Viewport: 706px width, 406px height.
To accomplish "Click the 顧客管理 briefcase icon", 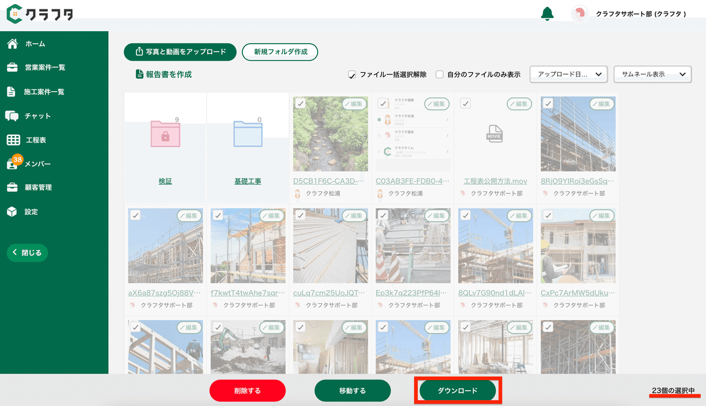I will 12,188.
